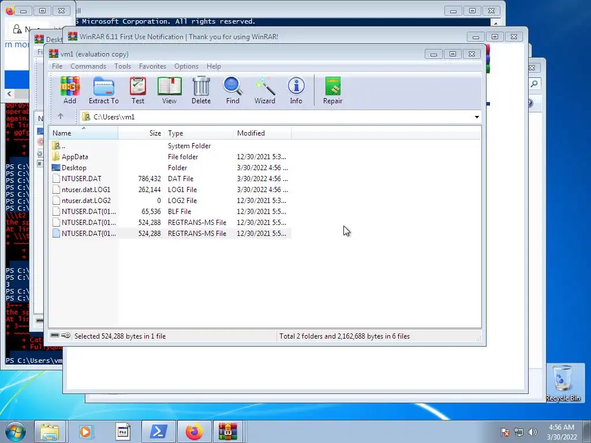This screenshot has height=443, width=591.
Task: Switch to PowerShell taskbar icon
Action: (158, 431)
